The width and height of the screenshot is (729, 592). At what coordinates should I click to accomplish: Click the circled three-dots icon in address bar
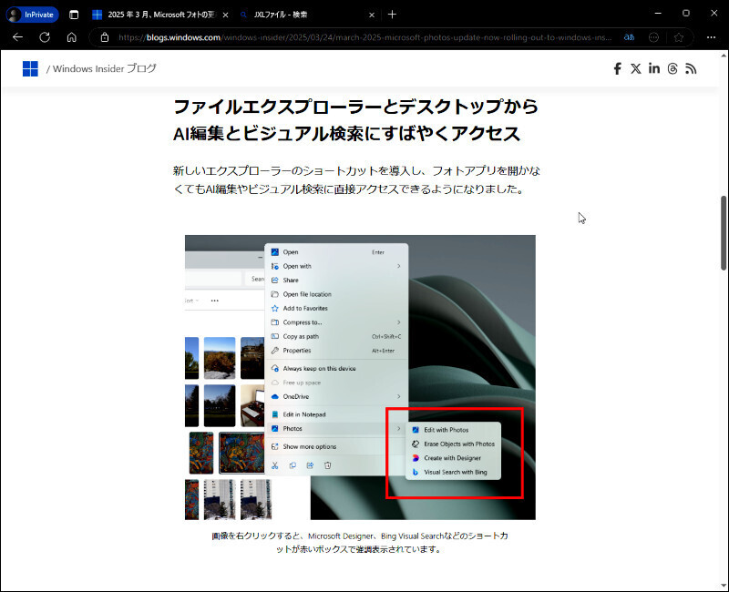coord(653,37)
